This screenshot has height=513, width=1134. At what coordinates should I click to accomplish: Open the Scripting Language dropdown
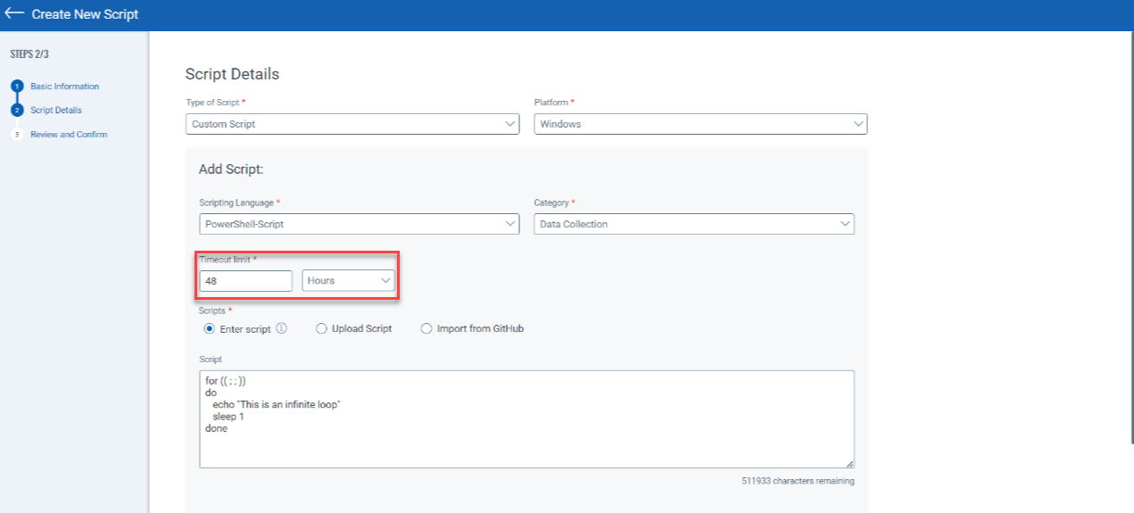point(359,224)
